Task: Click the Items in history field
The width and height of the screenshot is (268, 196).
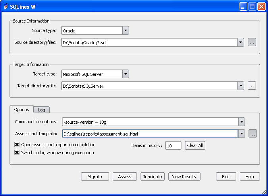Action: [173, 145]
